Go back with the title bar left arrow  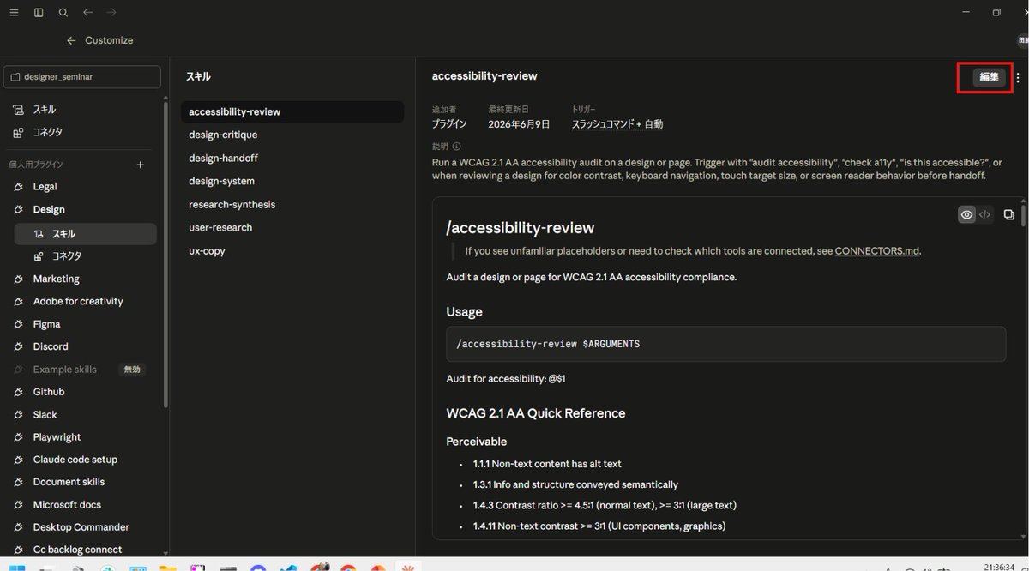87,13
